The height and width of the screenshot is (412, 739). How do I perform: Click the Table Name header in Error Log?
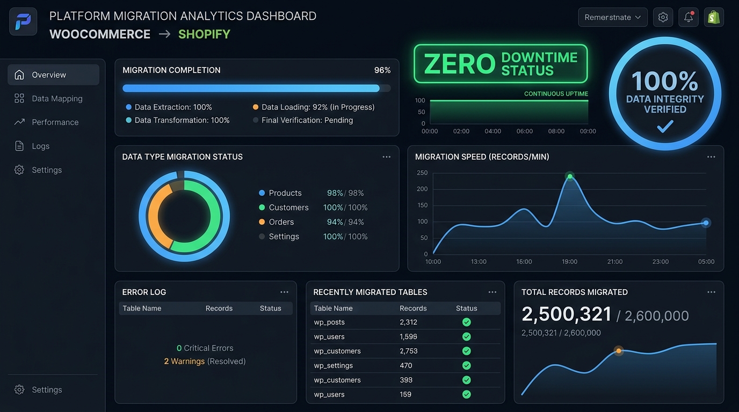click(142, 308)
